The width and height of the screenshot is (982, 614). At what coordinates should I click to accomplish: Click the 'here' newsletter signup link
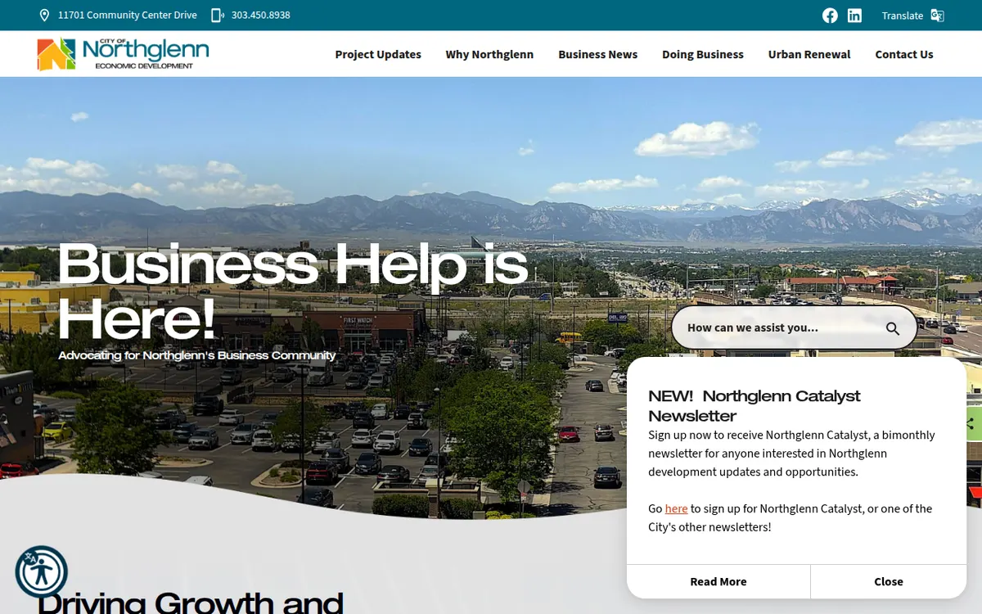pos(676,508)
